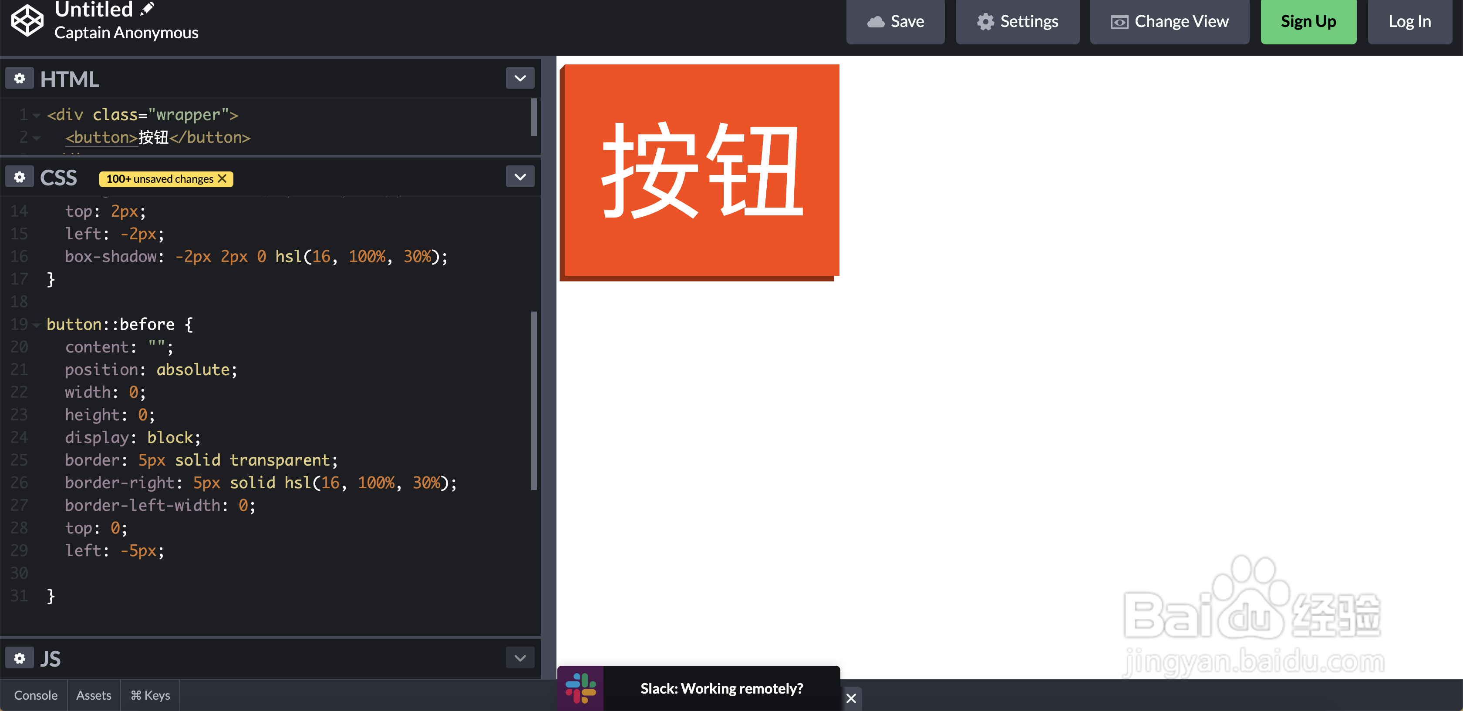Open the Assets tab

pos(94,695)
